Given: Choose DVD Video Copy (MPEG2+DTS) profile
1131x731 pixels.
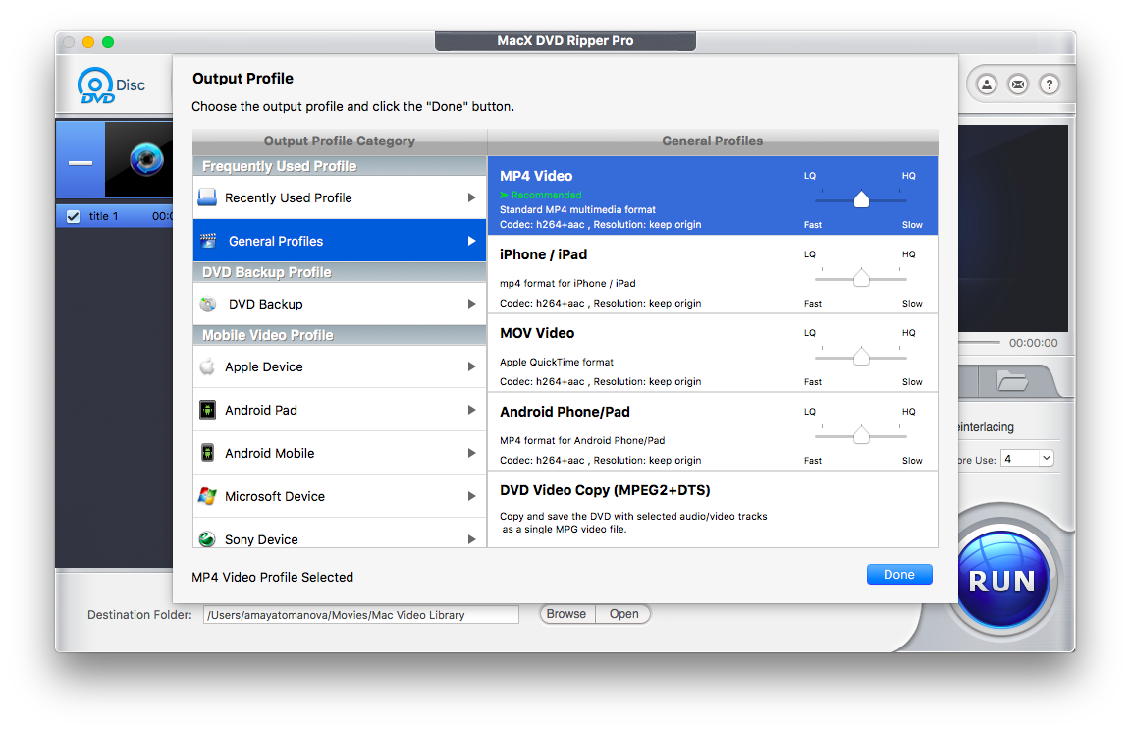Looking at the screenshot, I should (x=713, y=510).
